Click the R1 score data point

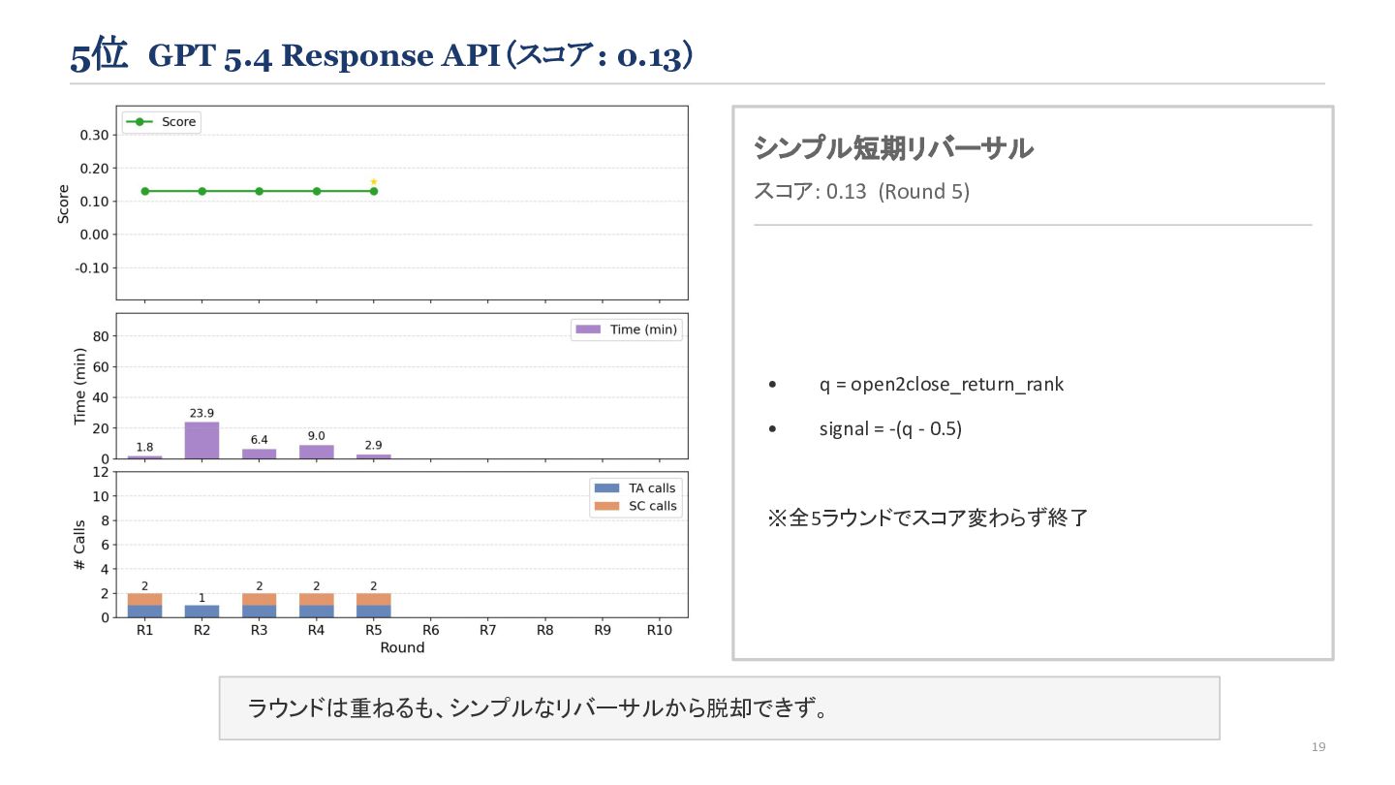[145, 191]
